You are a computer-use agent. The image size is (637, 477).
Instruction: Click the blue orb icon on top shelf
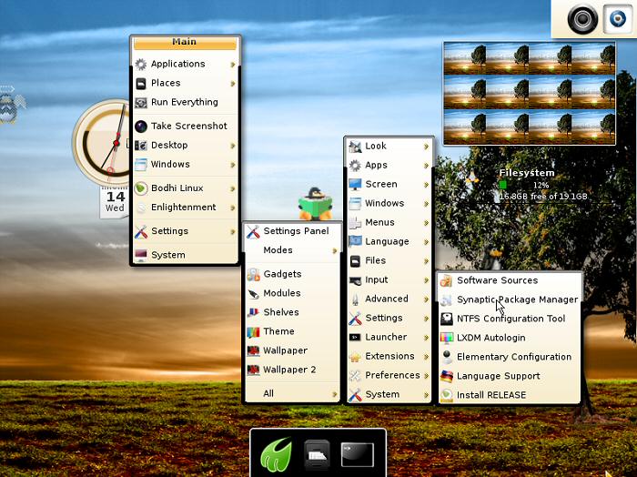(x=618, y=19)
